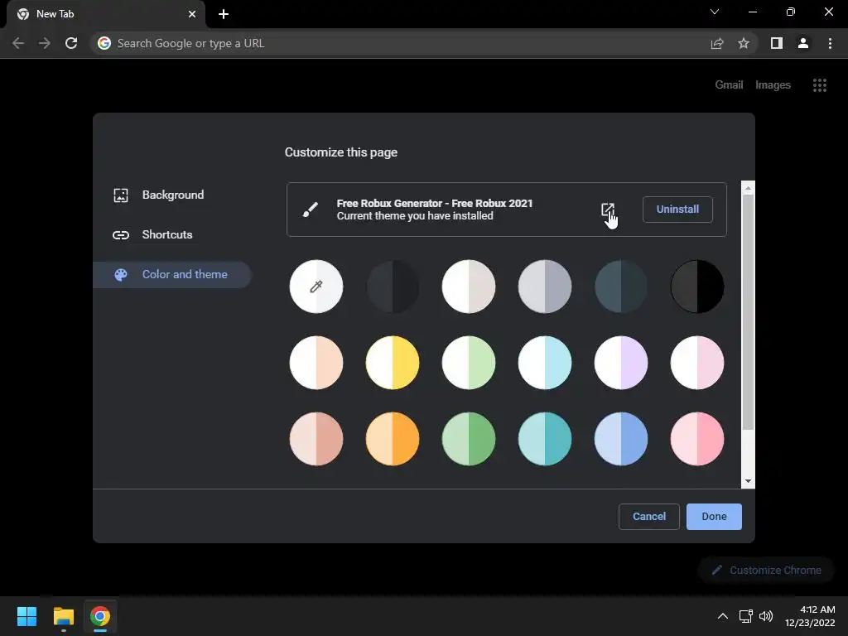
Task: Click the Chrome taskbar icon
Action: 100,616
